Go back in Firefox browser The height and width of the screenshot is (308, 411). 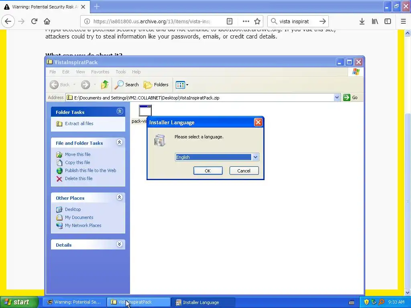[x=8, y=21]
